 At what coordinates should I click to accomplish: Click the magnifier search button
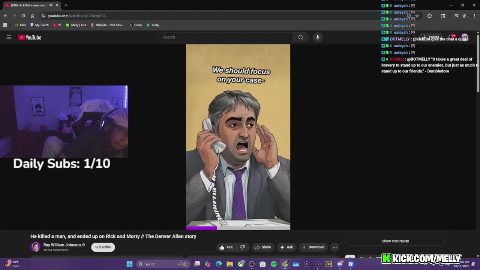[301, 37]
